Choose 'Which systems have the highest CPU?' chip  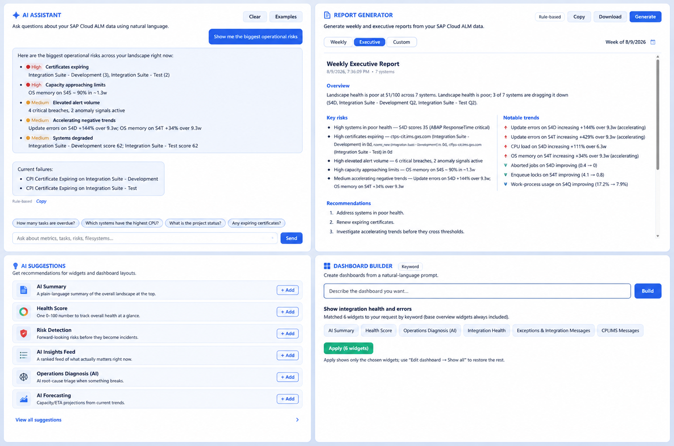pos(122,223)
